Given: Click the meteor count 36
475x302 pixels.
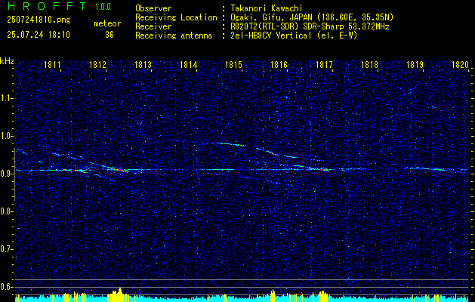Looking at the screenshot, I should tap(109, 35).
